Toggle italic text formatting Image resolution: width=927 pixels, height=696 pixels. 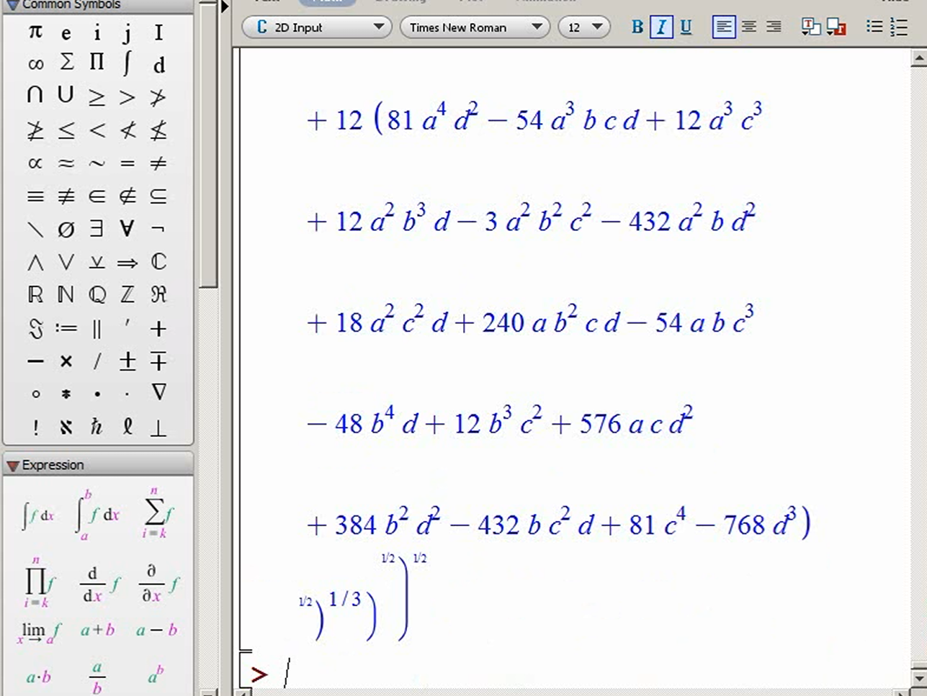pos(661,27)
